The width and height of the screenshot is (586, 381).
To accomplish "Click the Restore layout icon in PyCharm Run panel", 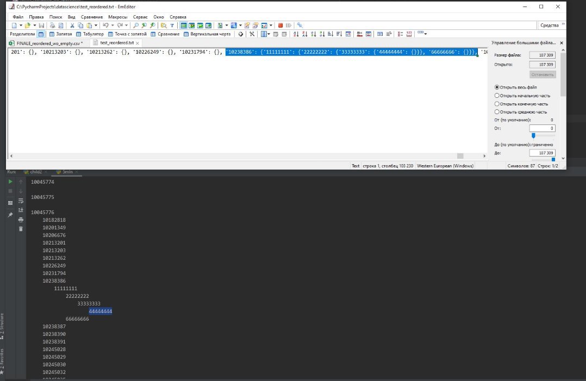I will coord(10,203).
